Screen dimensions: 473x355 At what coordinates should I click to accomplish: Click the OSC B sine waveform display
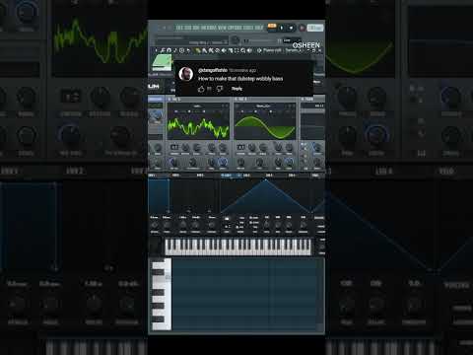265,127
